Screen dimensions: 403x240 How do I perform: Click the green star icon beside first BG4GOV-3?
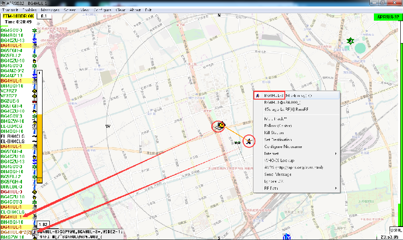pos(34,31)
